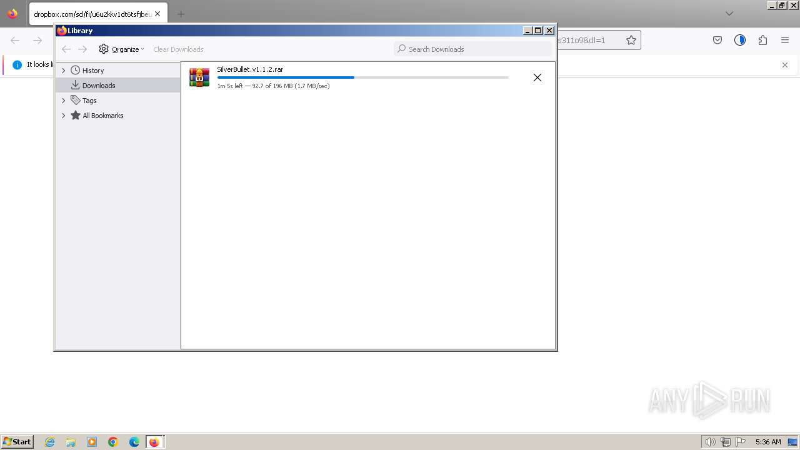Launch Windows Media Player from taskbar
The image size is (800, 450).
pos(92,442)
